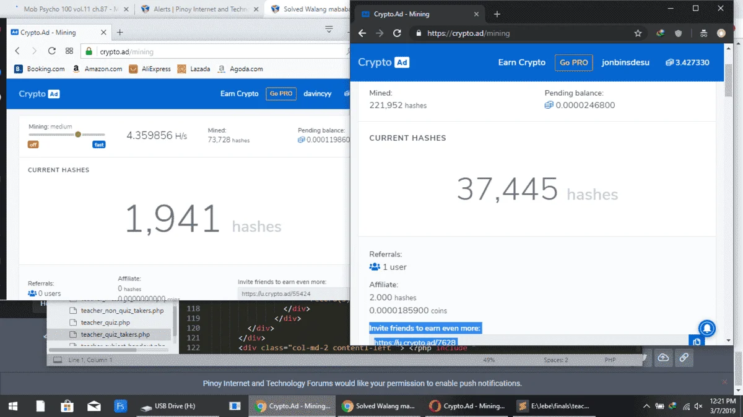The height and width of the screenshot is (417, 743).
Task: Open the Lazada bookmark
Action: coord(193,69)
